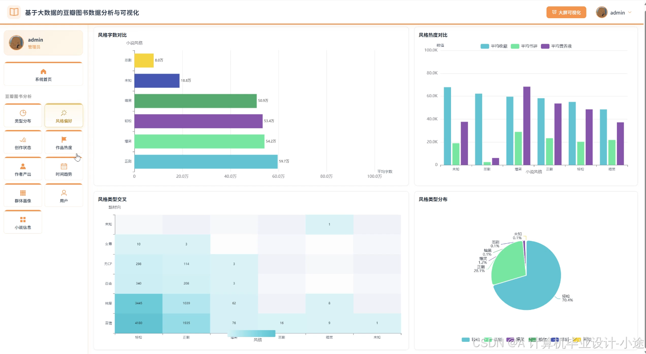Toggle 正剧 legend item in pie chart
This screenshot has height=354, width=646.
point(493,339)
